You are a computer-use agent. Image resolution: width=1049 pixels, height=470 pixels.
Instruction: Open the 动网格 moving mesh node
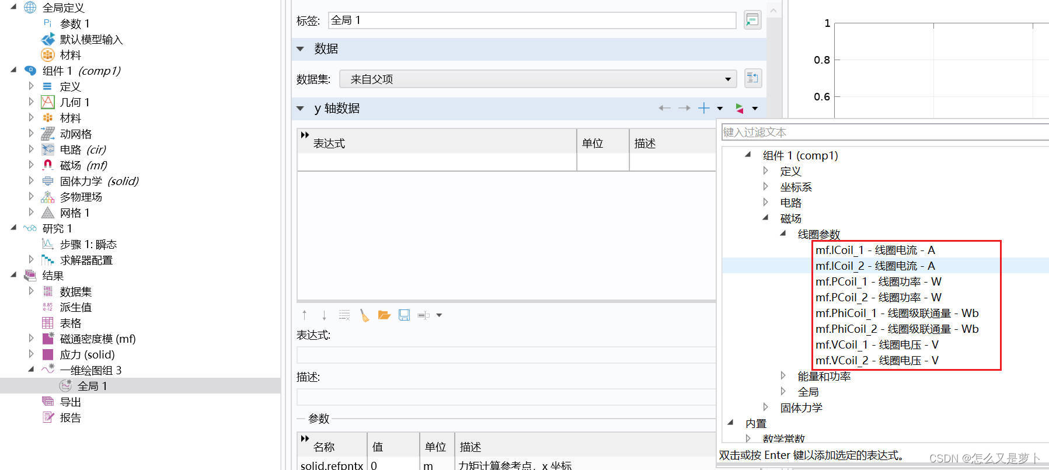(x=75, y=134)
